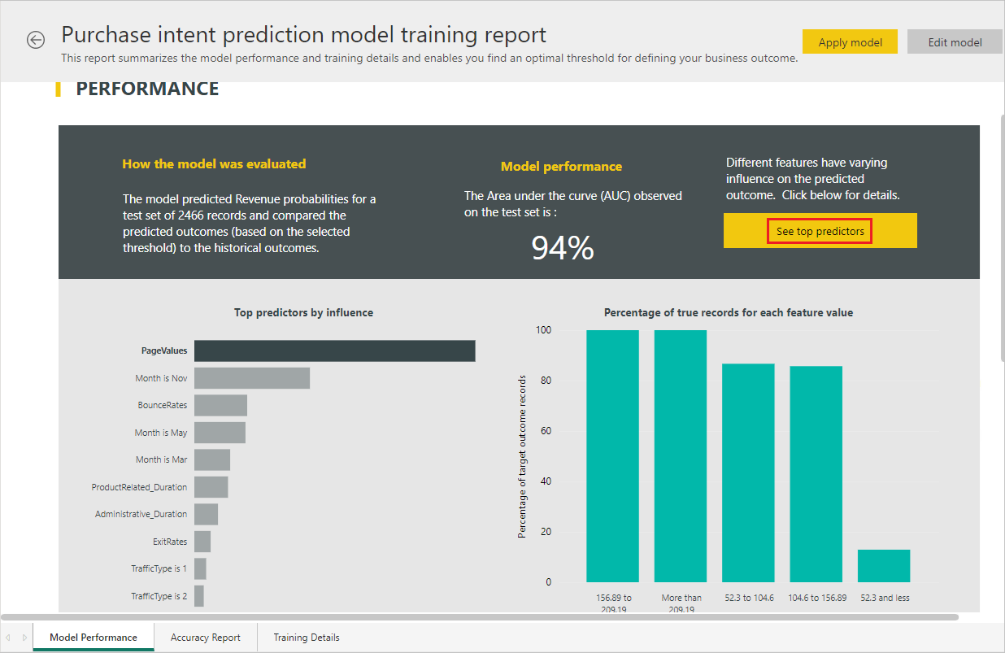Click See top predictors button
Screen dimensions: 1005x653
tap(820, 231)
